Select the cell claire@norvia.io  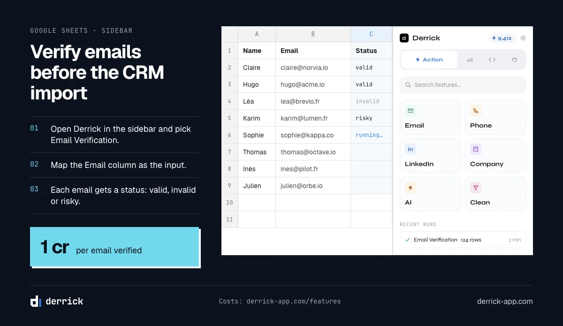[313, 68]
